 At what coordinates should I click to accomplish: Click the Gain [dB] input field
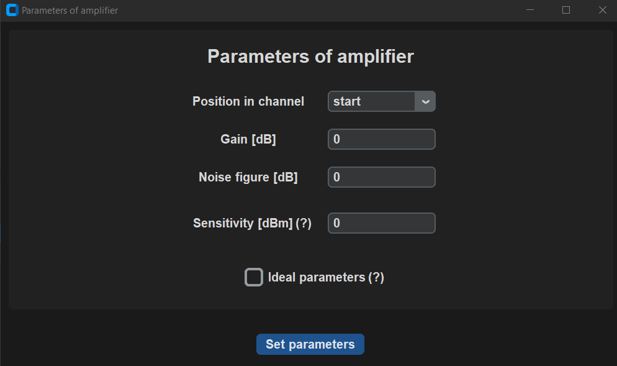[381, 139]
